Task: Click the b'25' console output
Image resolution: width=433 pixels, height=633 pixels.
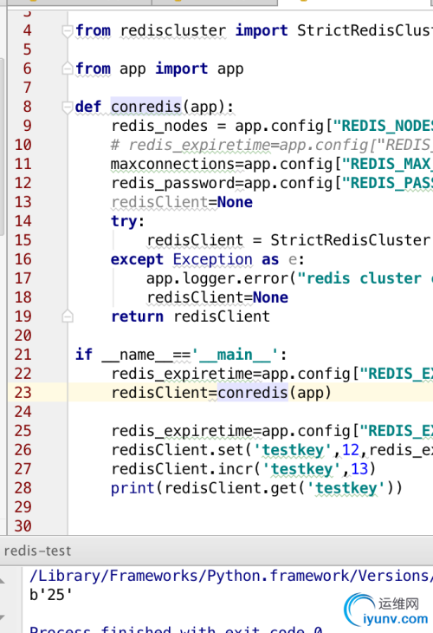Action: point(51,595)
